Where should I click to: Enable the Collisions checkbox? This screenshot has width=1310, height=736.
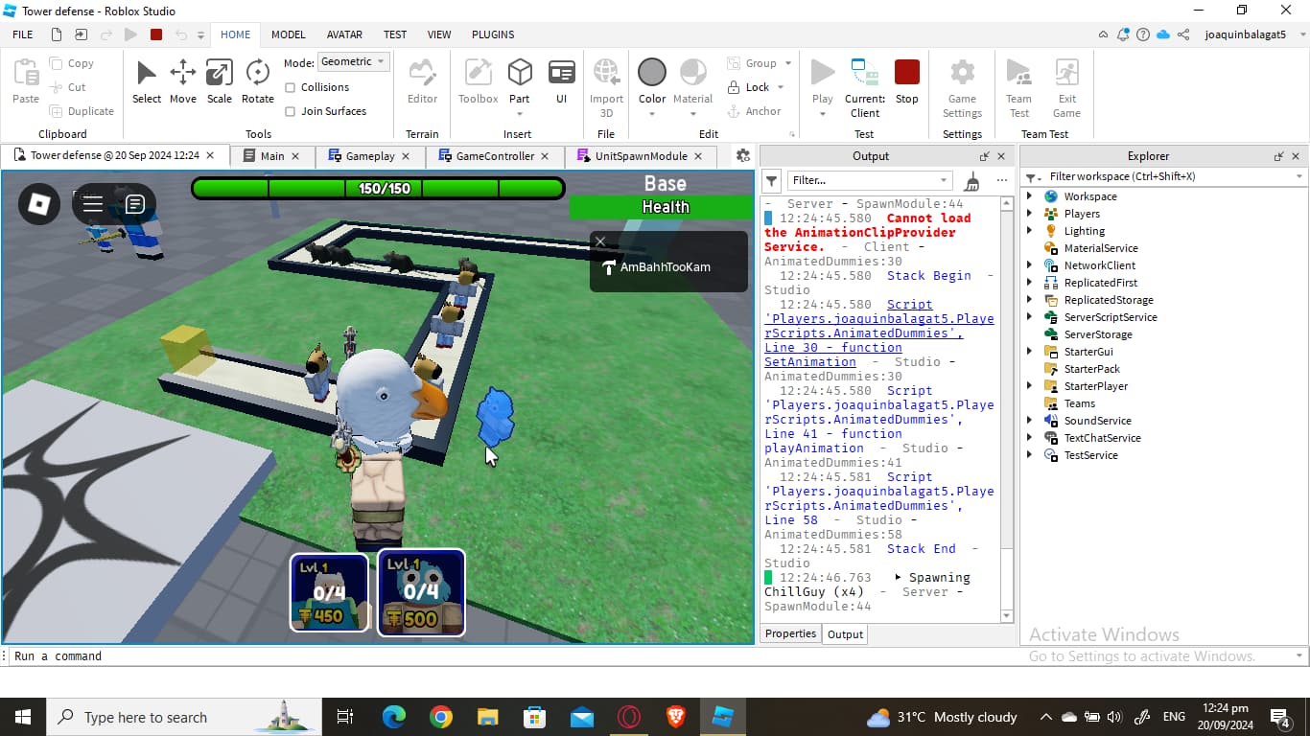pos(291,87)
